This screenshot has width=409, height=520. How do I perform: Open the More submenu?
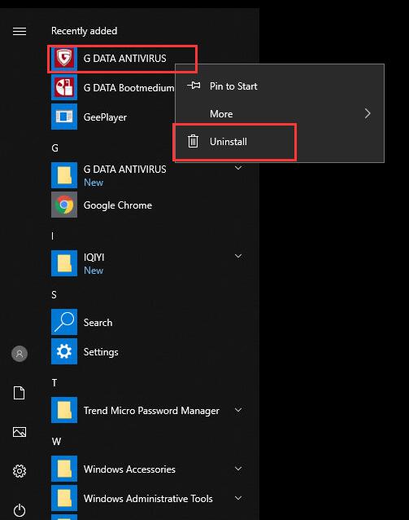280,114
